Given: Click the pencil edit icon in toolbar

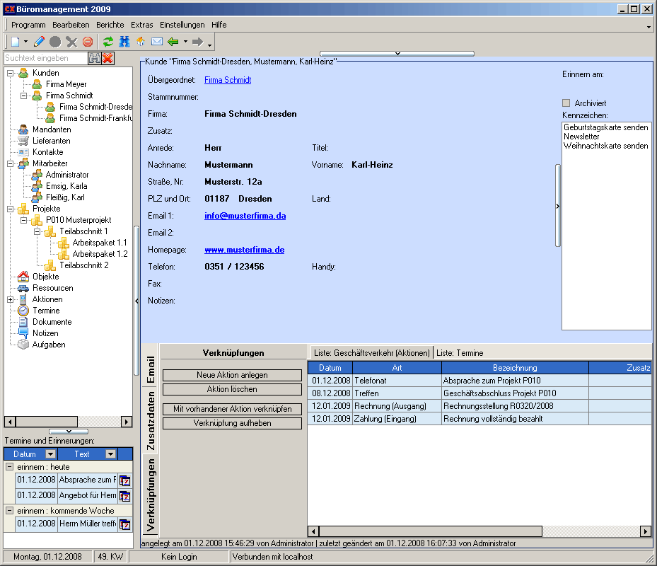Looking at the screenshot, I should 39,42.
